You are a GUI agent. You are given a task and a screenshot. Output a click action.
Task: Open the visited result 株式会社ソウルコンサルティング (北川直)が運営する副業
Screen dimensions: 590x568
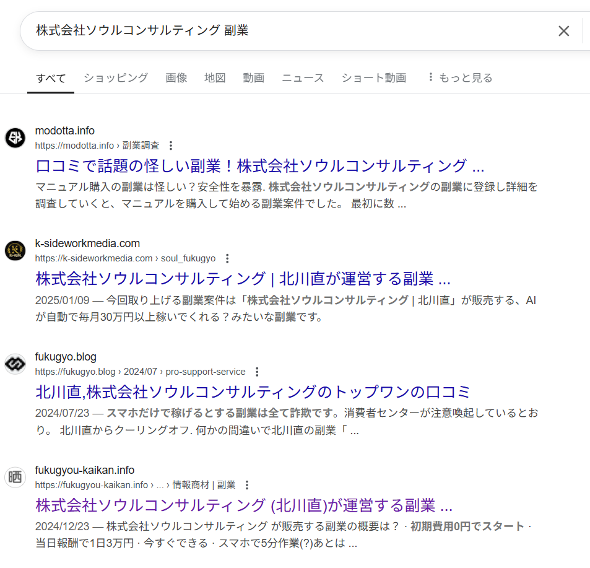[244, 505]
